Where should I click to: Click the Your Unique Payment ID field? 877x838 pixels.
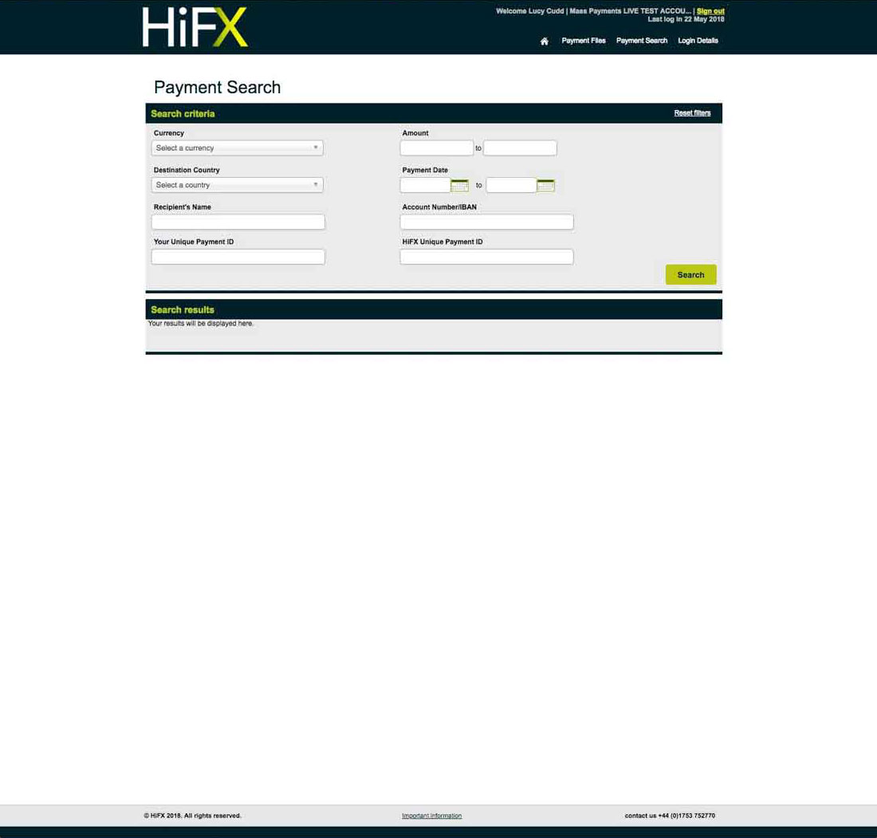(238, 257)
